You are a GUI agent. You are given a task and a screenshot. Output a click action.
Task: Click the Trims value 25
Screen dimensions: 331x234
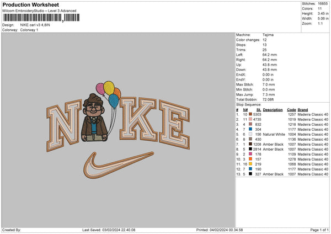[x=264, y=50]
